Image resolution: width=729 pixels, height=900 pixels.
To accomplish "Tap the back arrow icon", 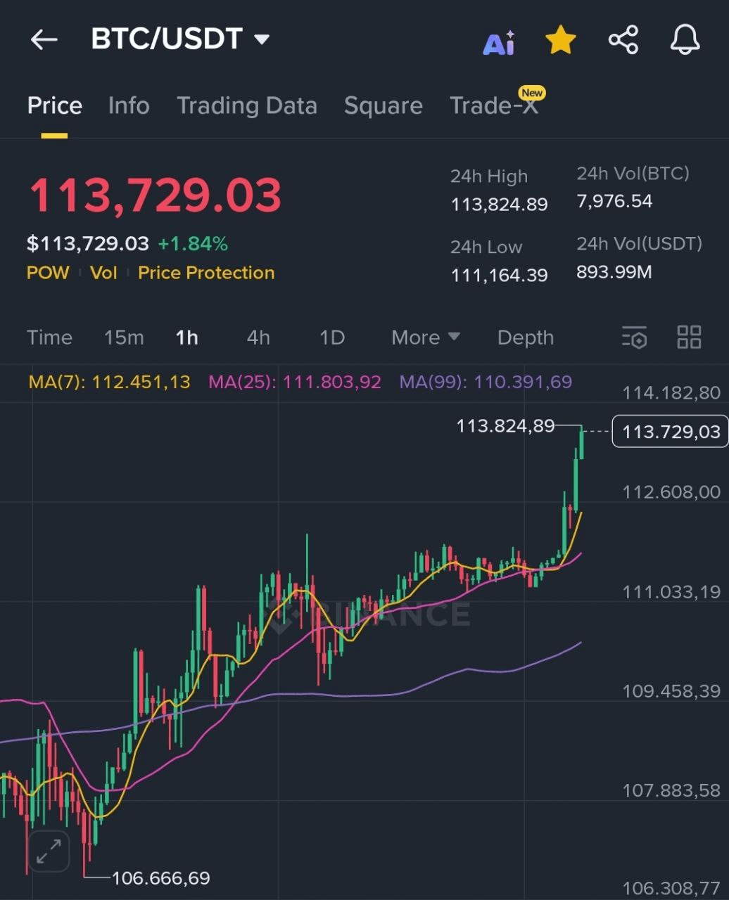I will tap(44, 40).
